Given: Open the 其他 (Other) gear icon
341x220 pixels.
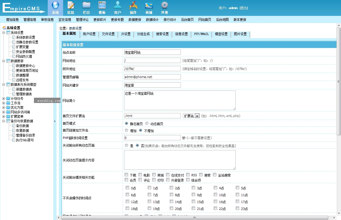Looking at the screenshot, I should [165, 5].
